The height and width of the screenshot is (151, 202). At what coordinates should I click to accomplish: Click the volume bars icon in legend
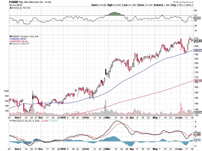pos(11,44)
